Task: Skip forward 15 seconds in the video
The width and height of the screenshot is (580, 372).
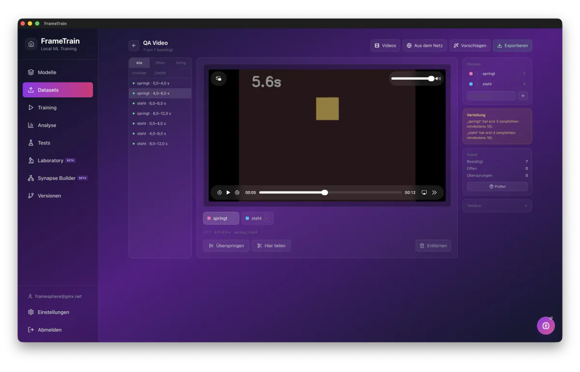Action: click(237, 193)
